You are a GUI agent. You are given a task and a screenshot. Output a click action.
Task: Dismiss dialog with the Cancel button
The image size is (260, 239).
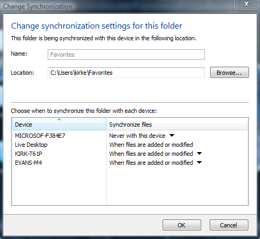[x=229, y=225]
